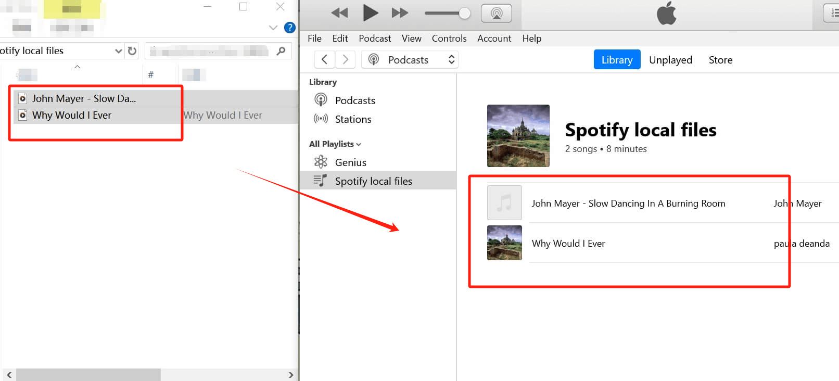Click the Explorer help question mark icon

click(x=290, y=28)
